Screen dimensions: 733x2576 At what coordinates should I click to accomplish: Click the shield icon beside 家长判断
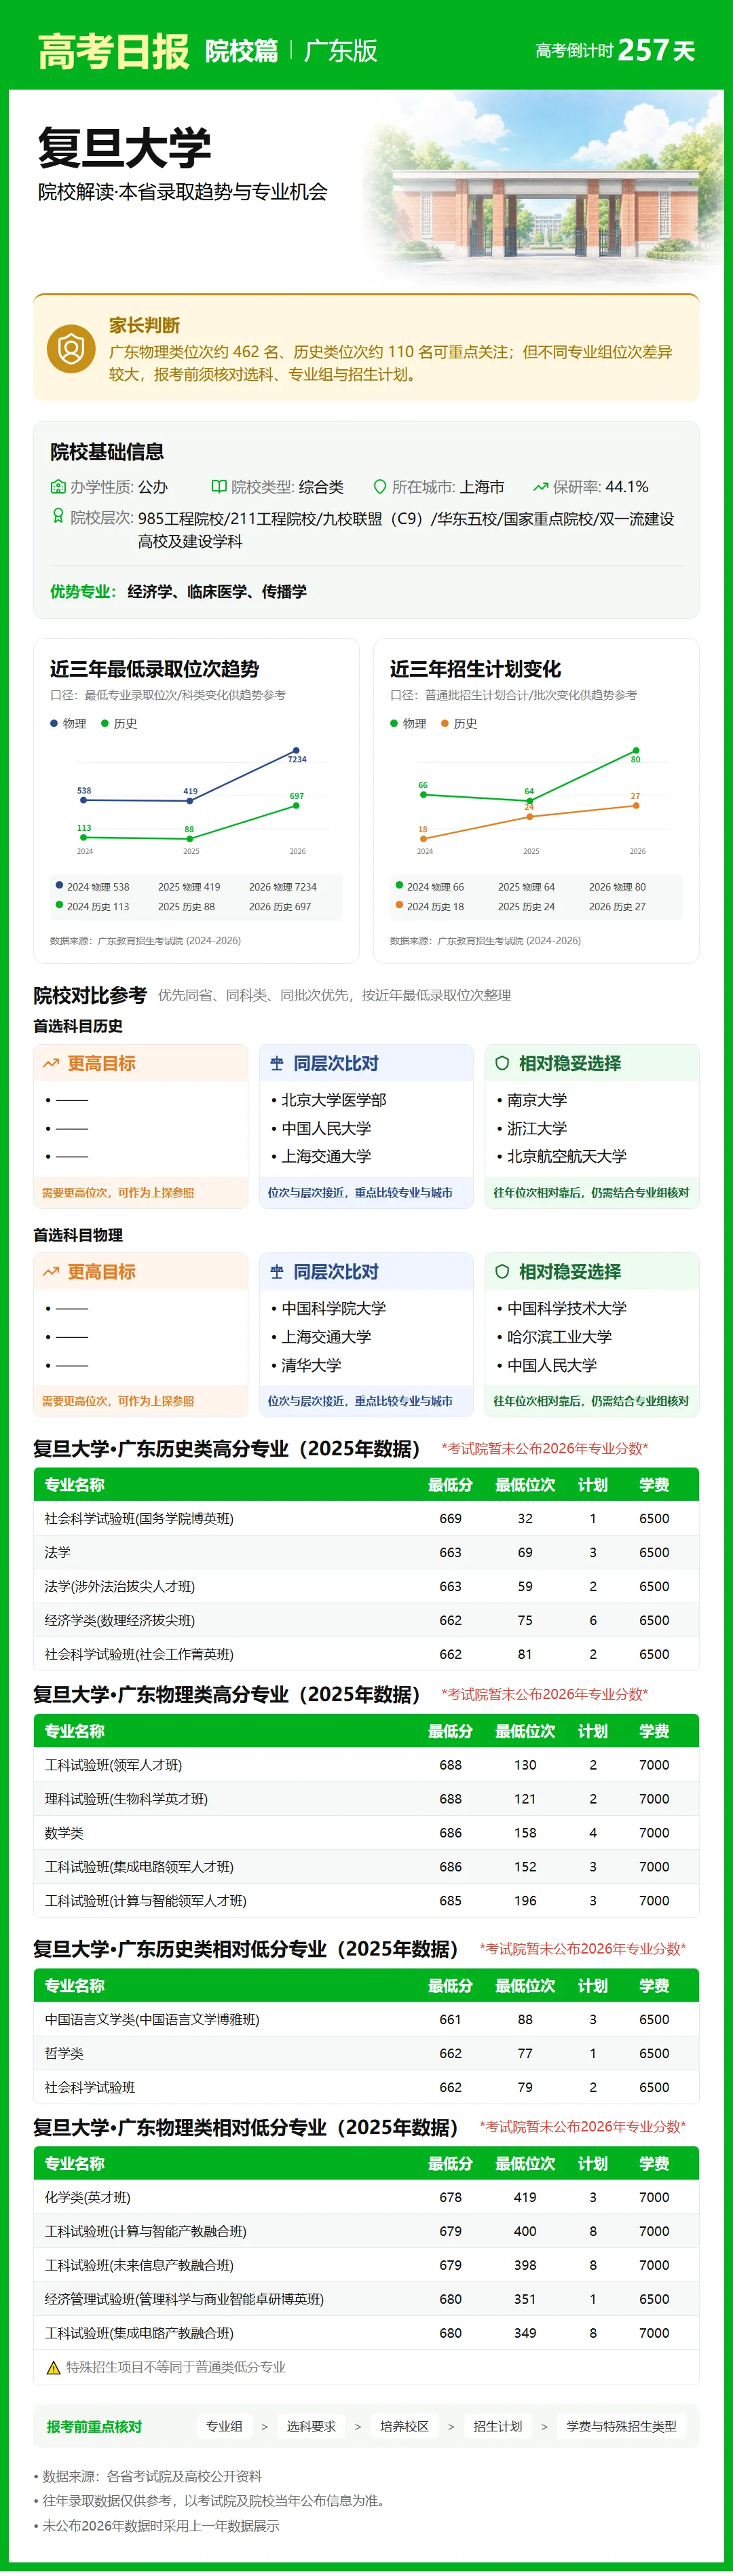[x=71, y=349]
